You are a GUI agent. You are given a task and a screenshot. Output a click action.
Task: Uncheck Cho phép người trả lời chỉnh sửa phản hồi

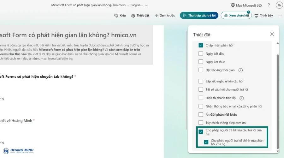click(x=206, y=142)
